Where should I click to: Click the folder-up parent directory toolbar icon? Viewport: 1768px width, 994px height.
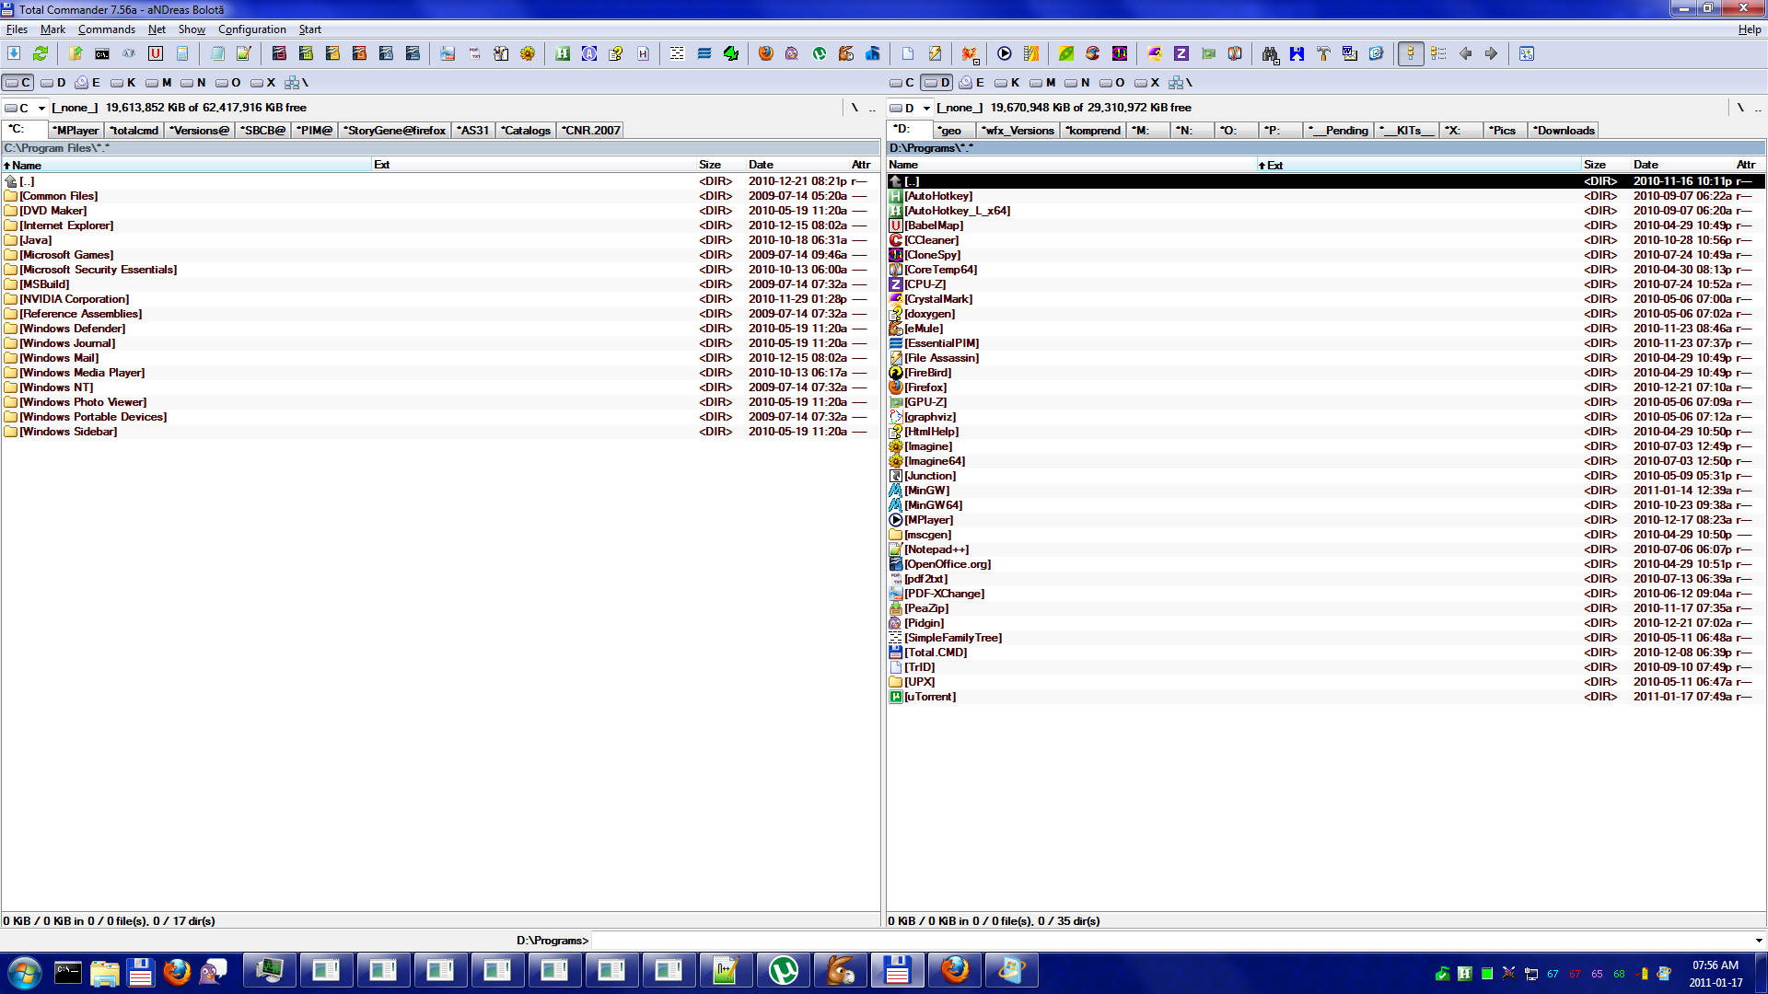pos(76,53)
